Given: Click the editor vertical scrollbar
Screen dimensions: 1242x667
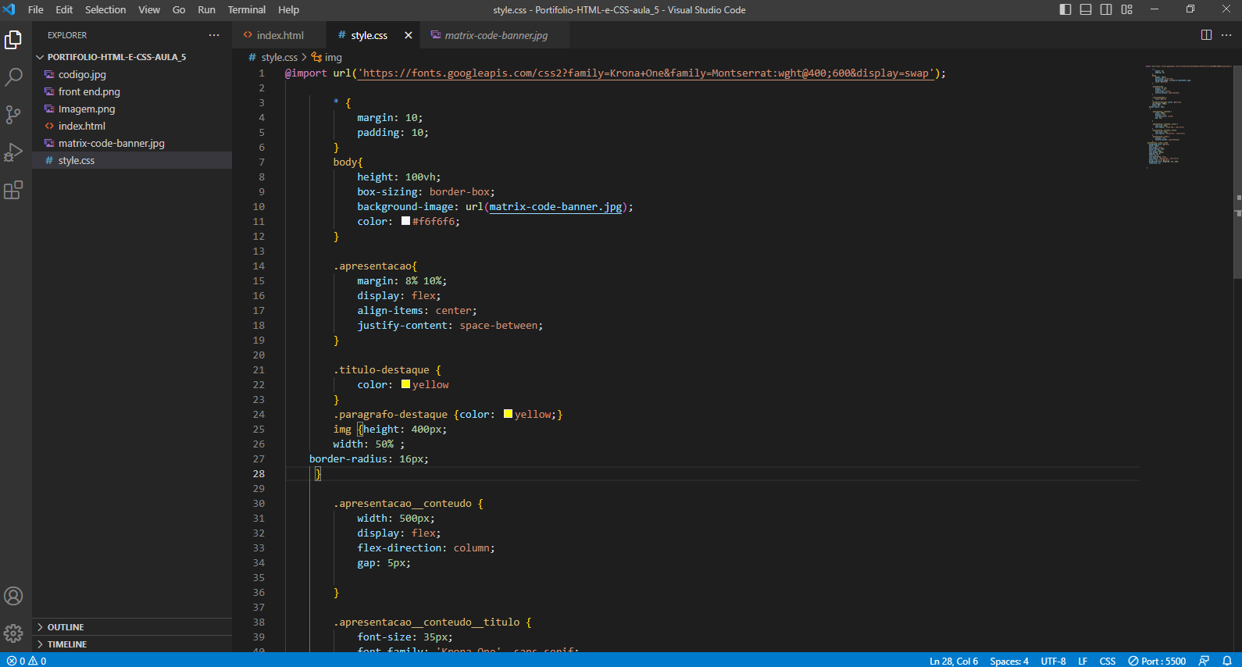Looking at the screenshot, I should [1237, 172].
